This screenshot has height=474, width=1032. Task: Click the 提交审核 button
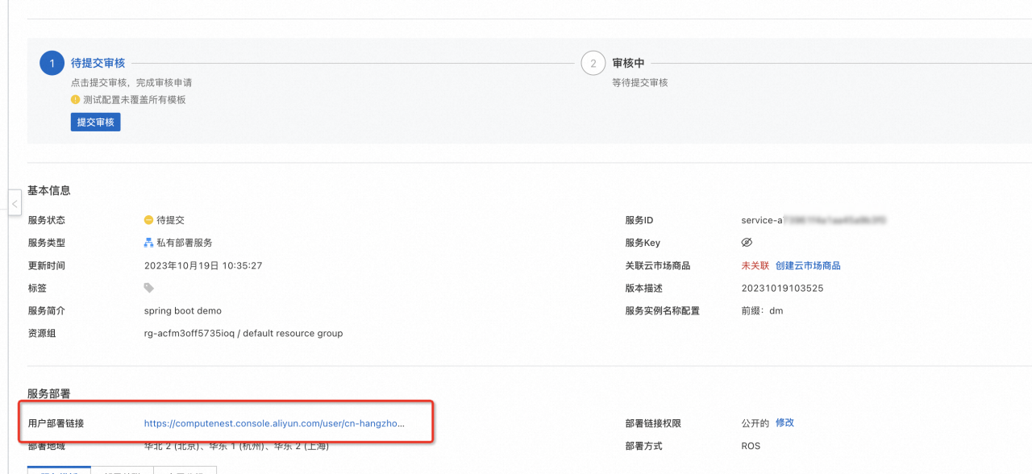click(x=95, y=122)
